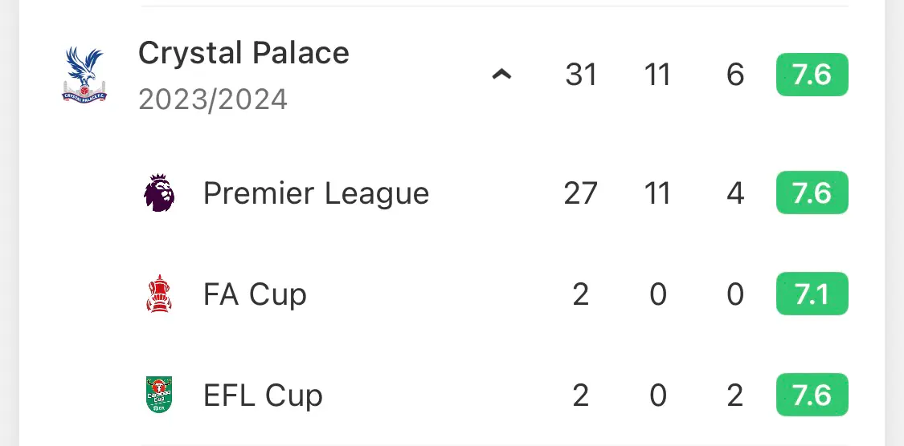904x446 pixels.
Task: Click the Premier League row 11 goals value
Action: pyautogui.click(x=658, y=193)
